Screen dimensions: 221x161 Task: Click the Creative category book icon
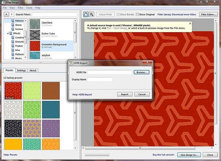[x=13, y=37]
